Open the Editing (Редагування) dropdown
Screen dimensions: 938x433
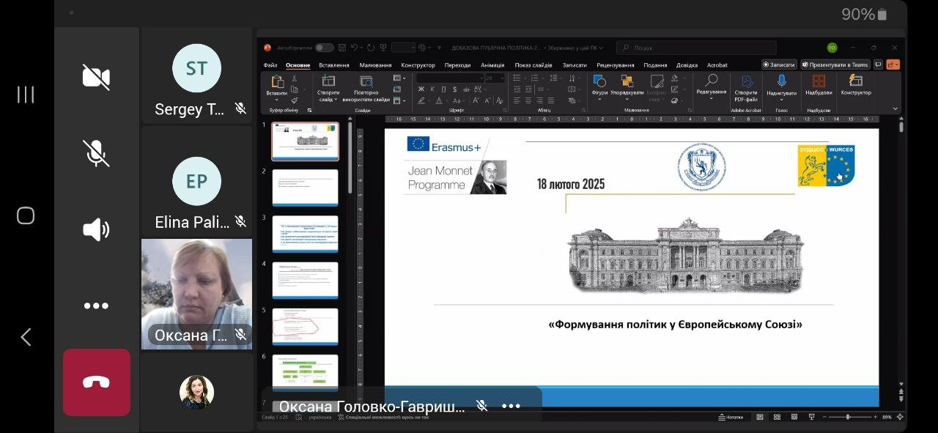pyautogui.click(x=711, y=98)
